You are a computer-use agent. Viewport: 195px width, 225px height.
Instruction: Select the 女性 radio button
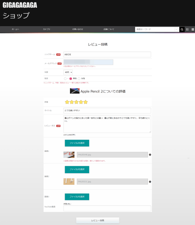pos(79,79)
